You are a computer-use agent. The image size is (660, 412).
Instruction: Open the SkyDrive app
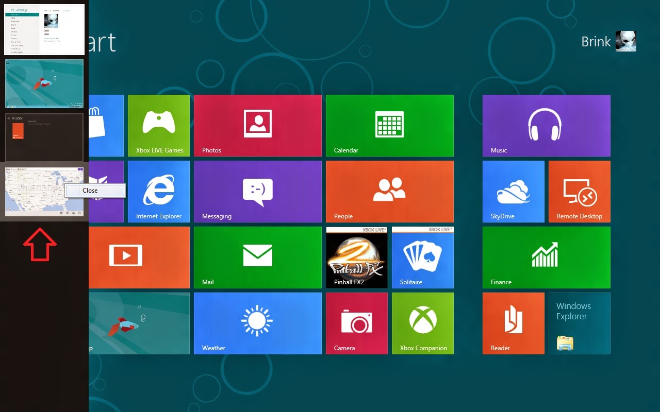(514, 192)
